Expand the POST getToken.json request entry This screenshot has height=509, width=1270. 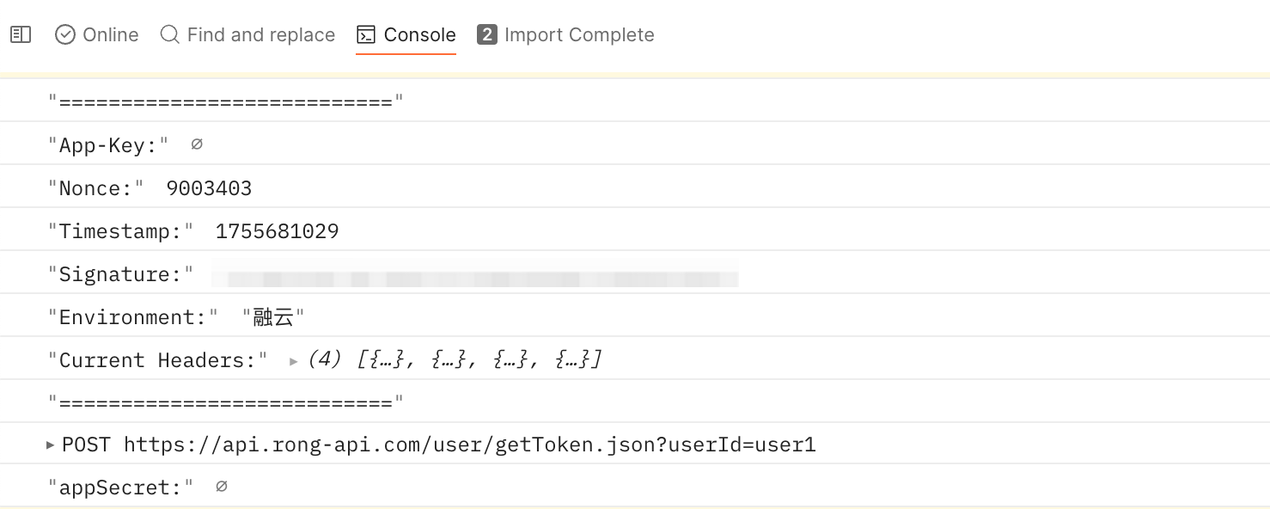coord(50,445)
